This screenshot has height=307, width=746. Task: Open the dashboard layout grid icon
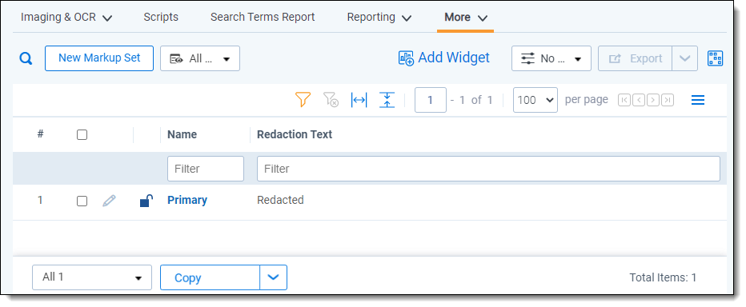coord(715,58)
